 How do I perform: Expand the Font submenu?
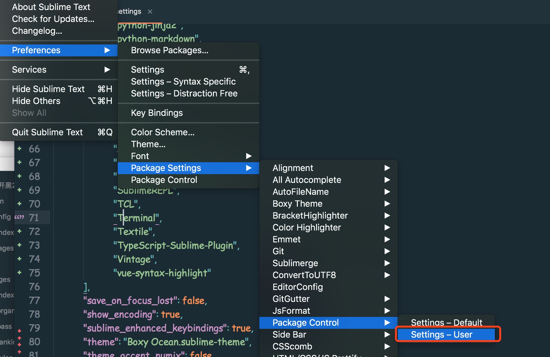coord(188,156)
